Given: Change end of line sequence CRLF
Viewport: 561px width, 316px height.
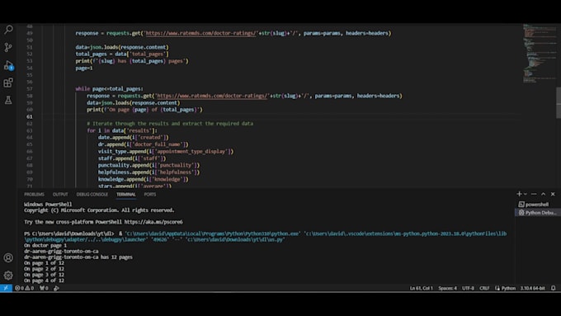Looking at the screenshot, I should click(484, 288).
